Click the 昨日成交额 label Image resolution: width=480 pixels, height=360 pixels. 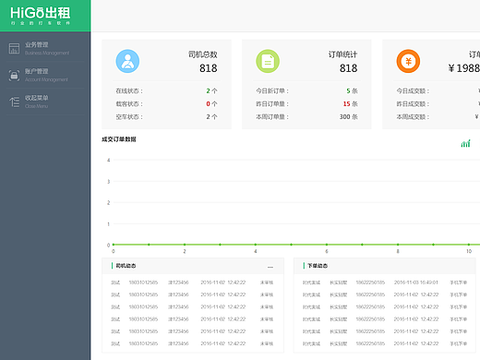click(x=413, y=103)
